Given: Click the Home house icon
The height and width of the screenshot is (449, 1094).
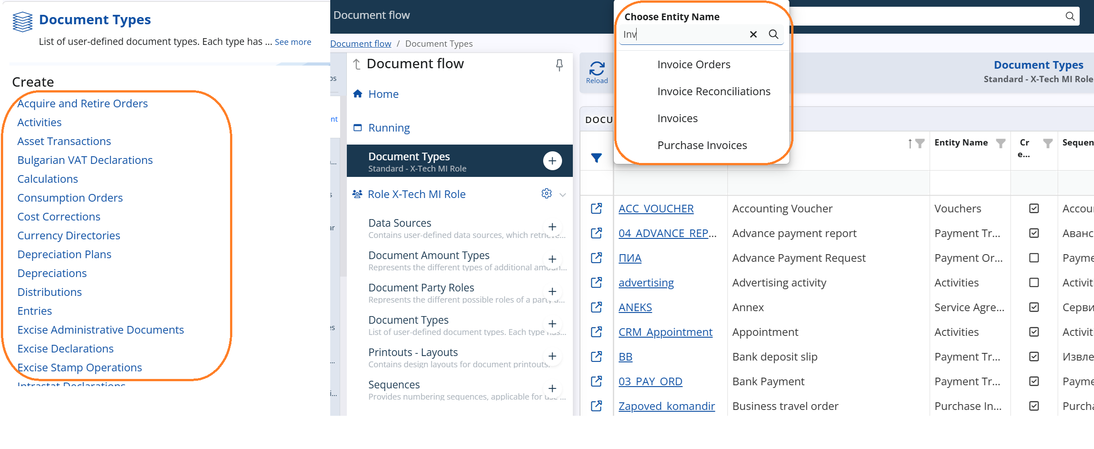Looking at the screenshot, I should click(x=358, y=93).
